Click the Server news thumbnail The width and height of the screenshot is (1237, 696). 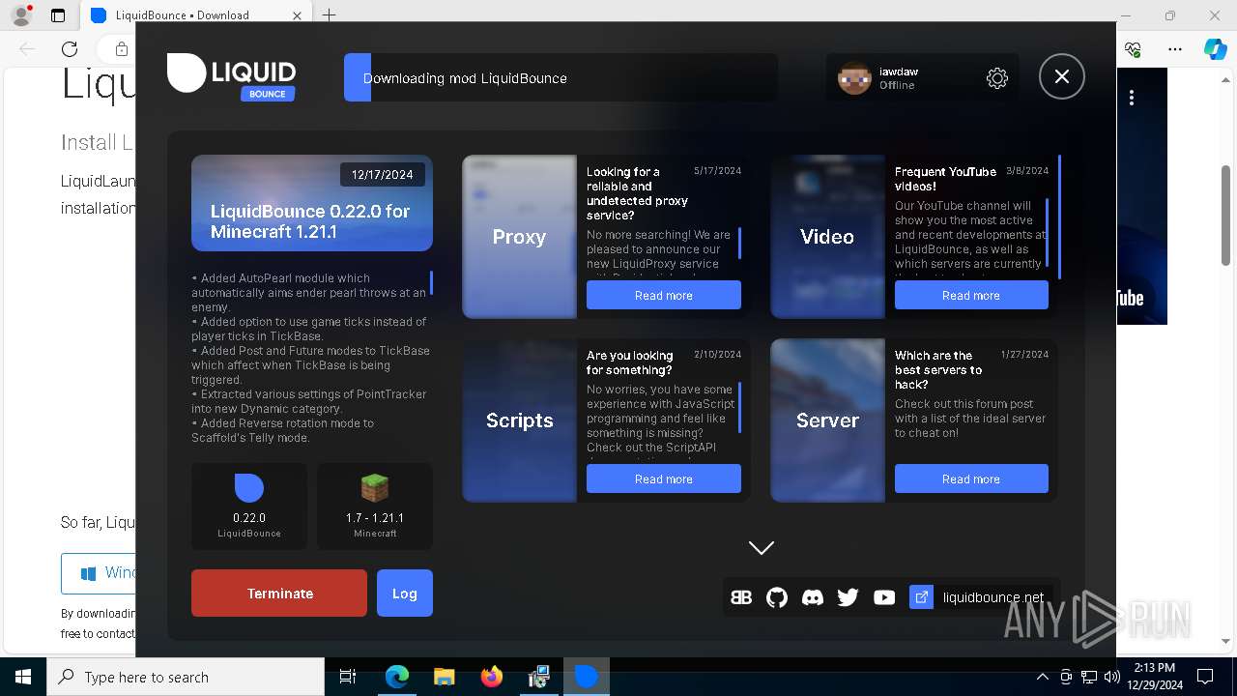tap(827, 420)
